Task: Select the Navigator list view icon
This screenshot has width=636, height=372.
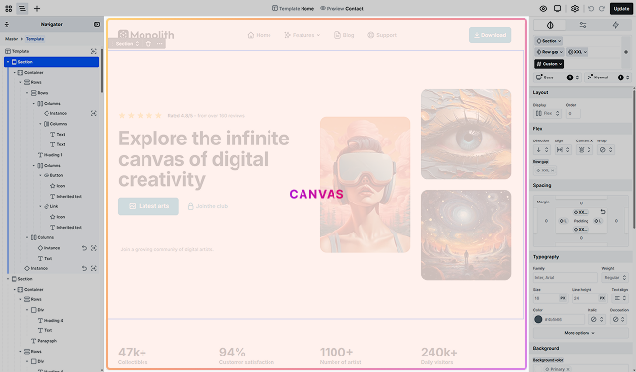Action: [x=22, y=8]
